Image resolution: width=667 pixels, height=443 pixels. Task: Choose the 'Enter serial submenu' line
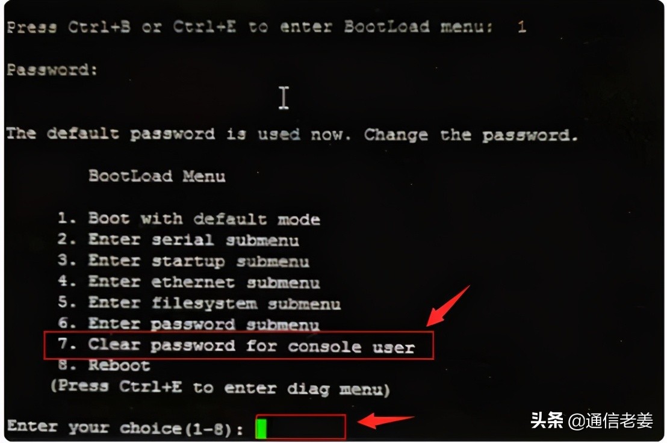point(178,240)
